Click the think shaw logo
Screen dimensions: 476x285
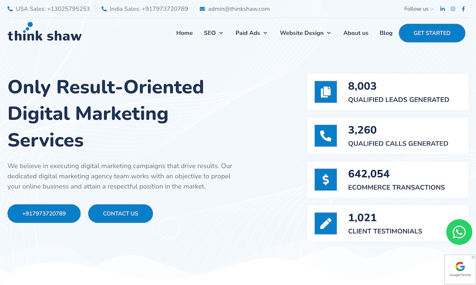coord(45,32)
